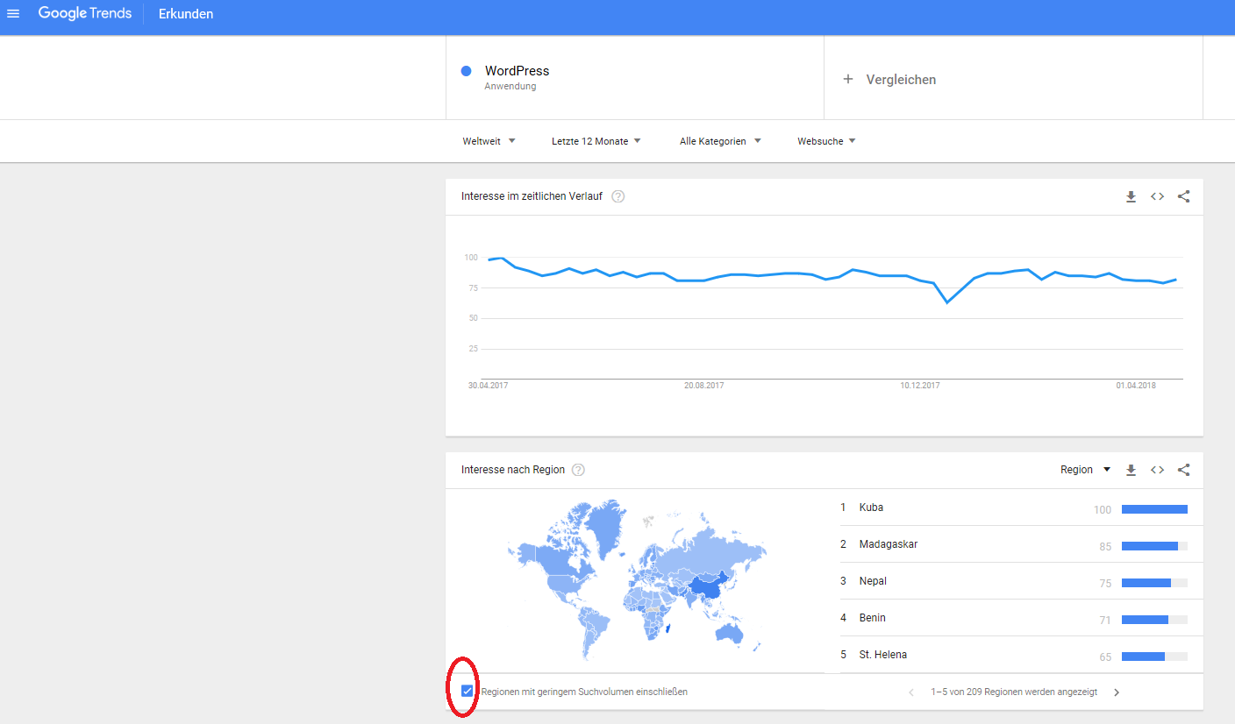Click the Google Trends logo
The height and width of the screenshot is (724, 1235).
click(85, 13)
